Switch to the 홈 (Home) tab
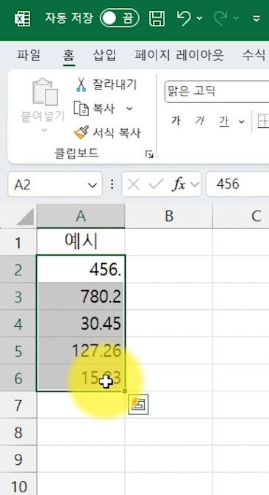 (x=68, y=56)
